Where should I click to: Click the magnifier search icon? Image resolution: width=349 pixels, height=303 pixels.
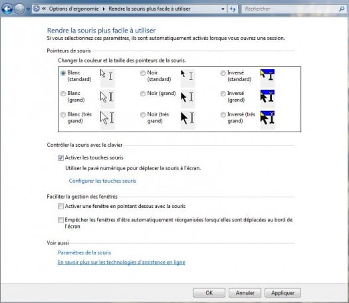[x=342, y=9]
